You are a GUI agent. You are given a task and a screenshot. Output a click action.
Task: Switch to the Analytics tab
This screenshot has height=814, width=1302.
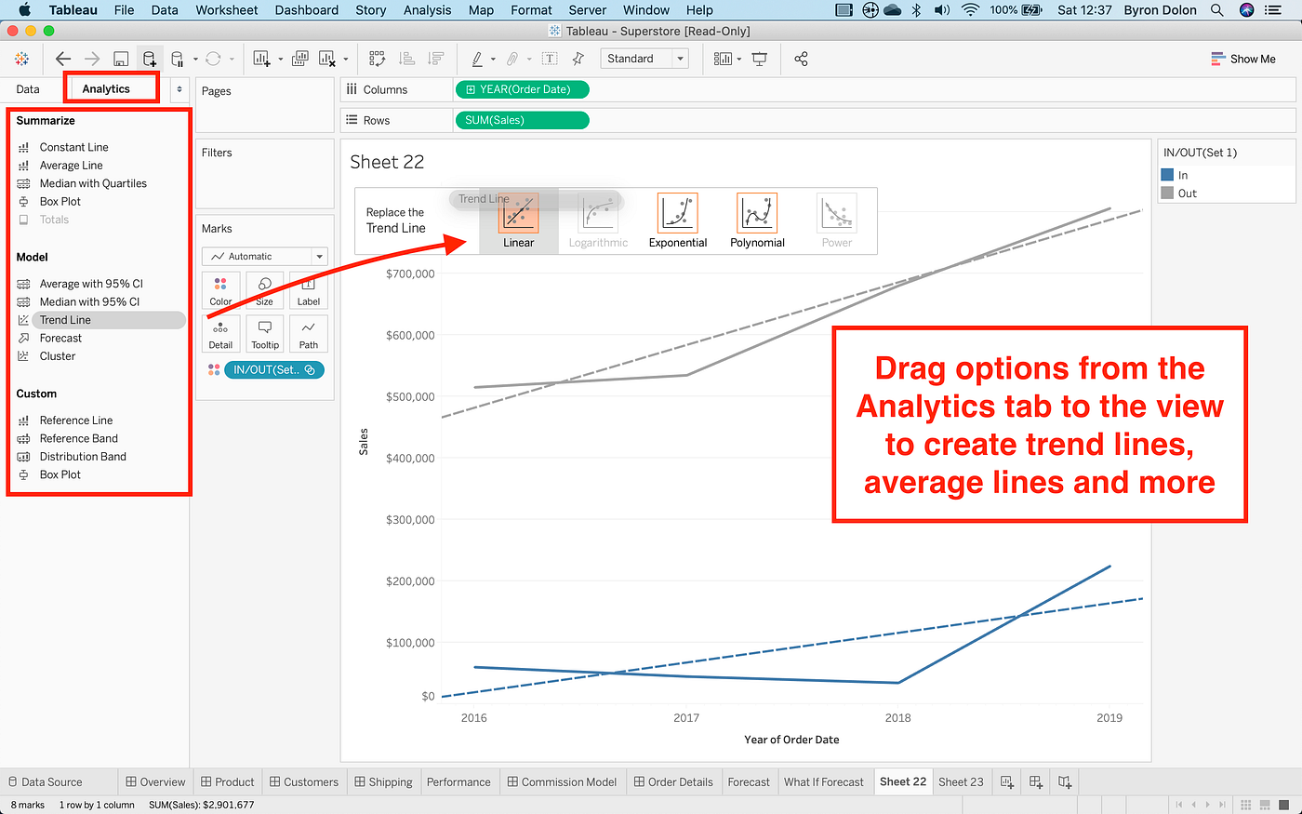tap(106, 89)
